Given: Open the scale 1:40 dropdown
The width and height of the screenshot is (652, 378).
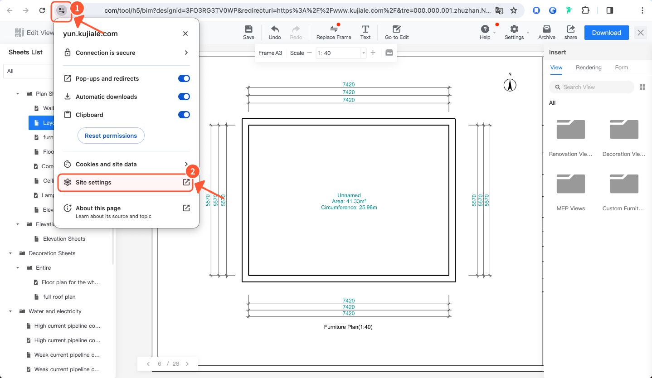Looking at the screenshot, I should pyautogui.click(x=363, y=53).
